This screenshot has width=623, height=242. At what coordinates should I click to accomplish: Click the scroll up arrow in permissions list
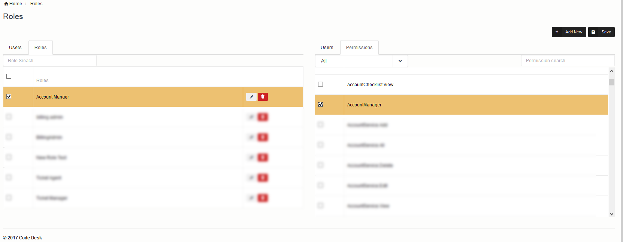611,71
